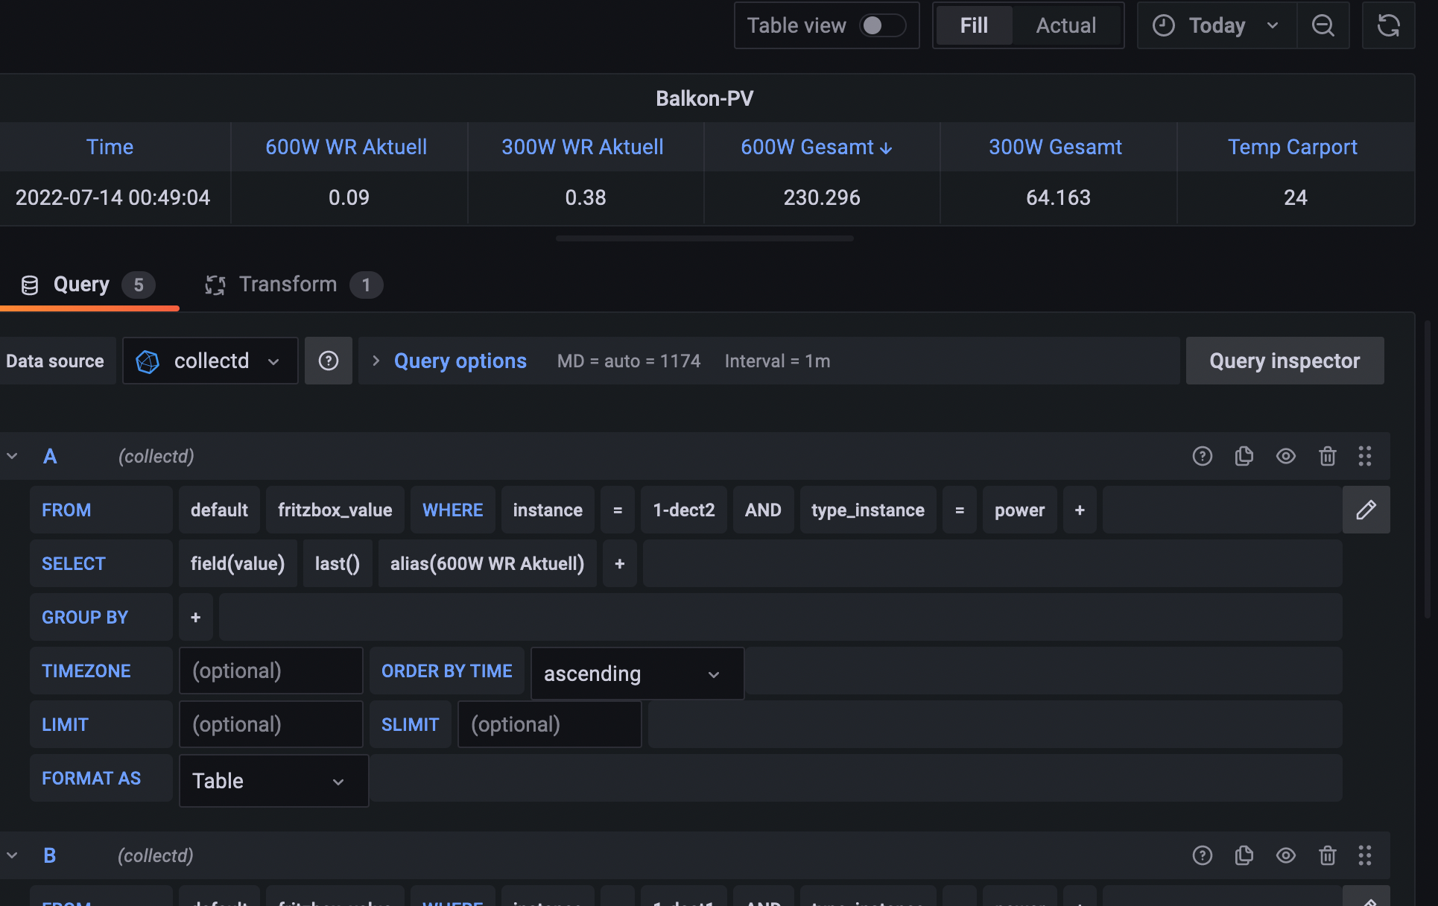
Task: Toggle the Table view switch
Action: [882, 26]
